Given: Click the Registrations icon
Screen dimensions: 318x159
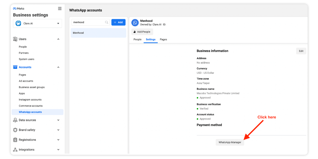Looking at the screenshot, I should pyautogui.click(x=15, y=140).
